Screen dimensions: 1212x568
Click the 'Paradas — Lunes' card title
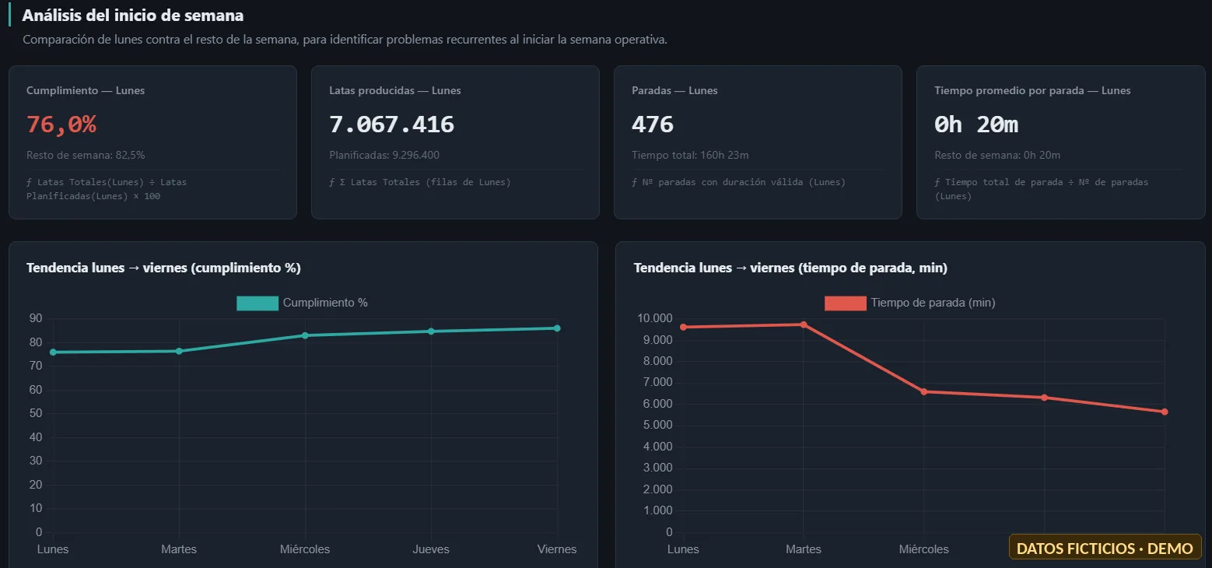(x=674, y=90)
